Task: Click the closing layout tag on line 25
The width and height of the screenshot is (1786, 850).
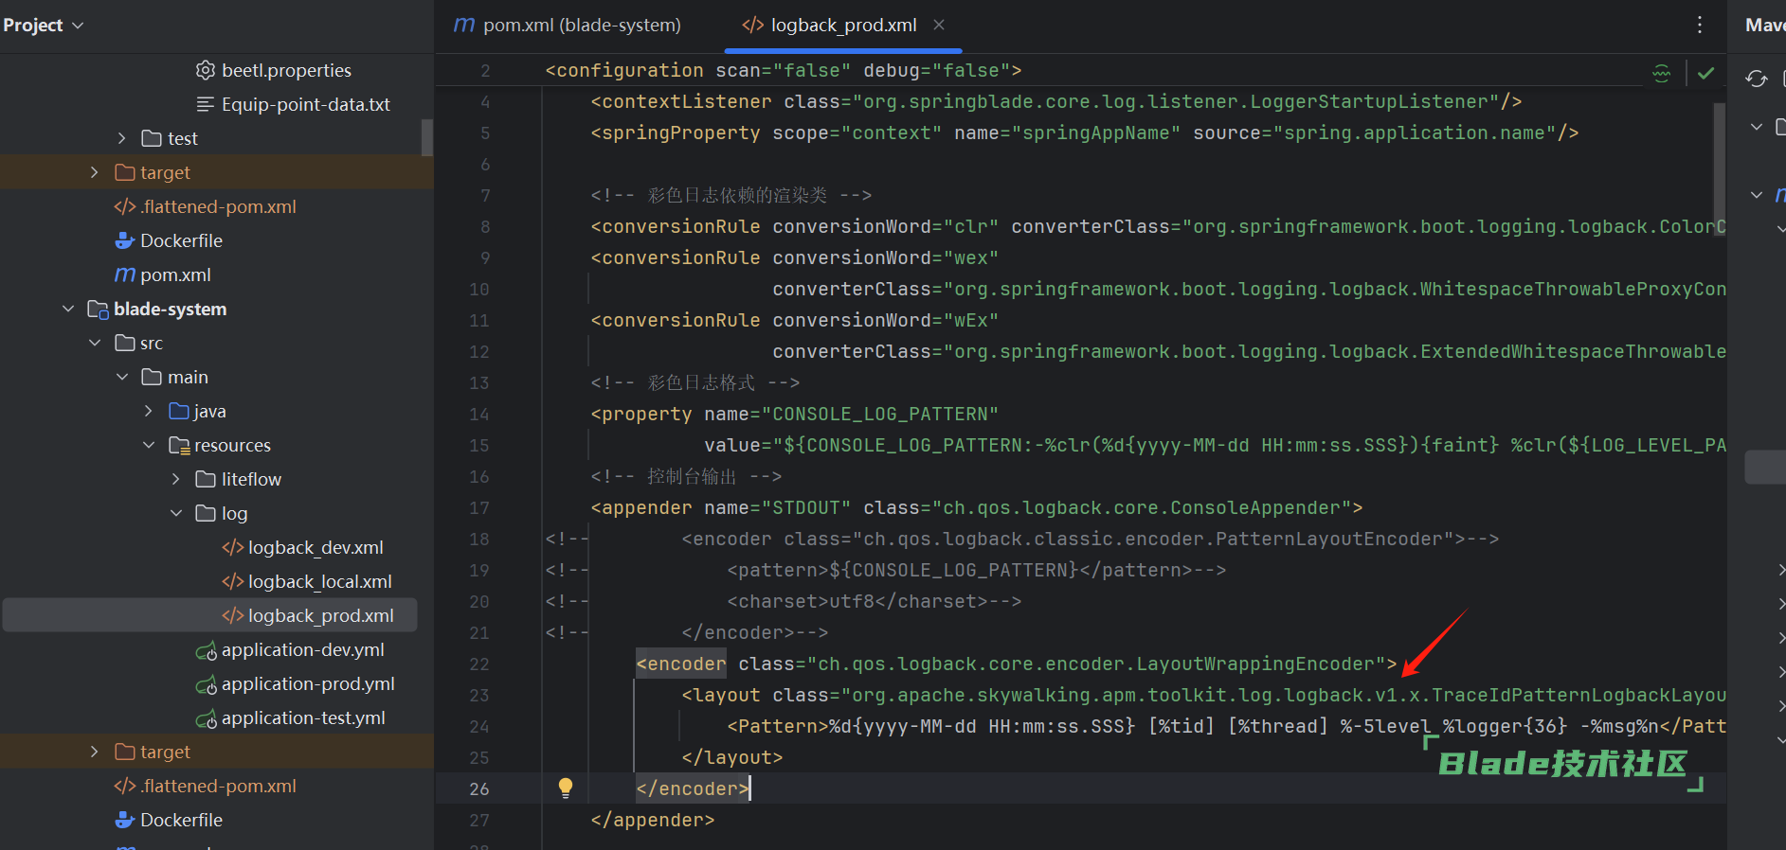Action: pos(732,757)
